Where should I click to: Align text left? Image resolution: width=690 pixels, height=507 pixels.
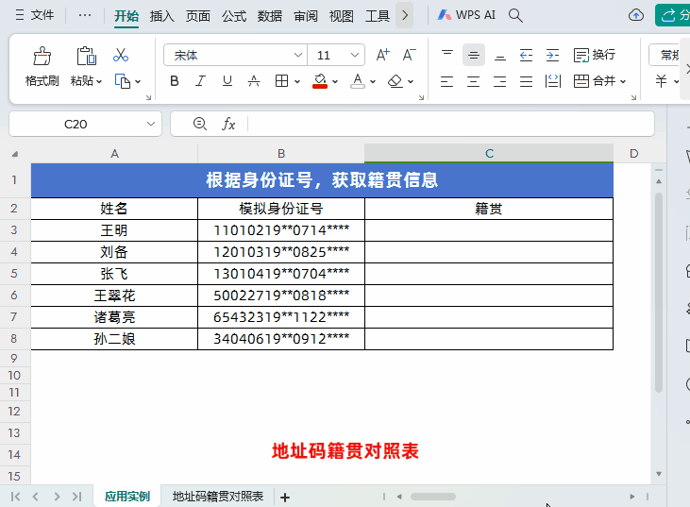click(447, 81)
